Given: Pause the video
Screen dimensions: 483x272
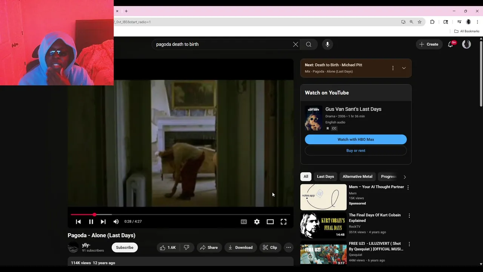Looking at the screenshot, I should 91,222.
